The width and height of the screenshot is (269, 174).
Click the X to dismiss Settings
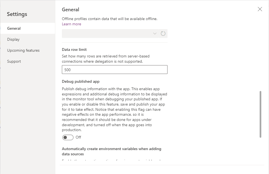click(260, 9)
